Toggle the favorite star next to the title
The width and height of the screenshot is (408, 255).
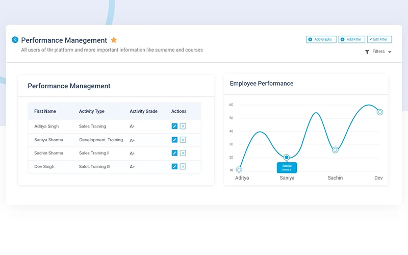click(x=114, y=40)
